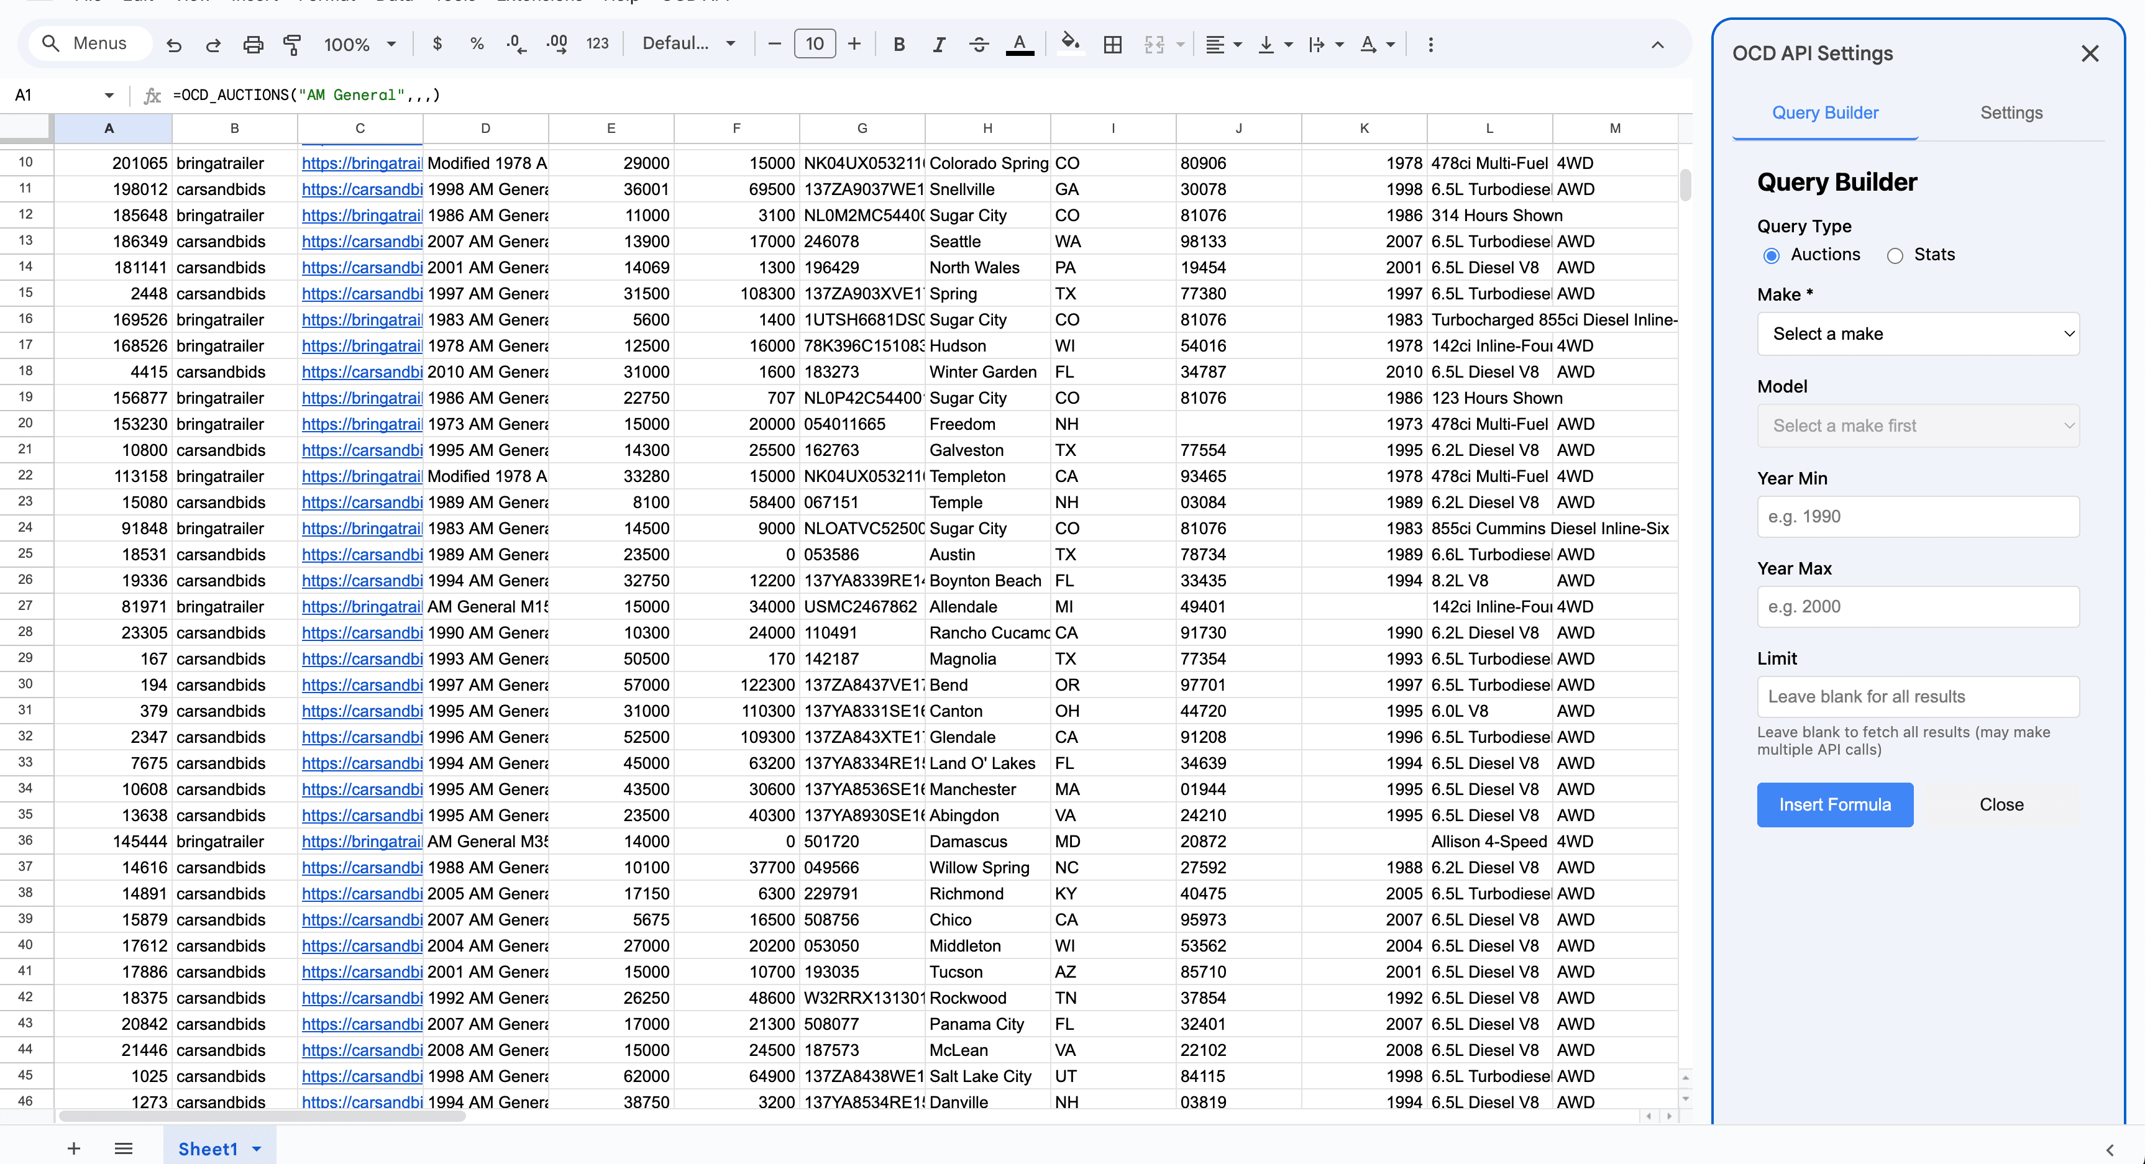Viewport: 2145px width, 1164px height.
Task: Open the bringatrailer link in row 10
Action: point(362,163)
